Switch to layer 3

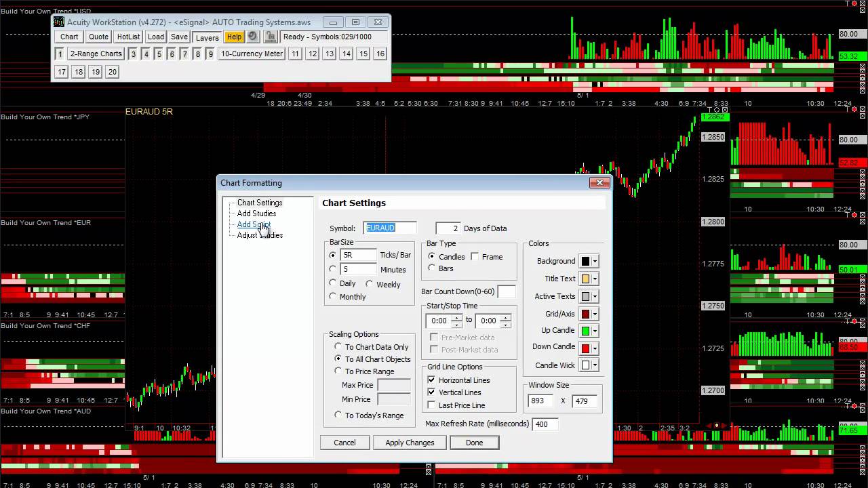[x=133, y=54]
